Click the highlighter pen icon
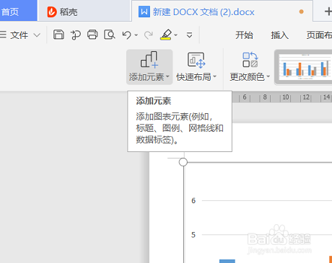The width and height of the screenshot is (332, 263). click(x=166, y=35)
